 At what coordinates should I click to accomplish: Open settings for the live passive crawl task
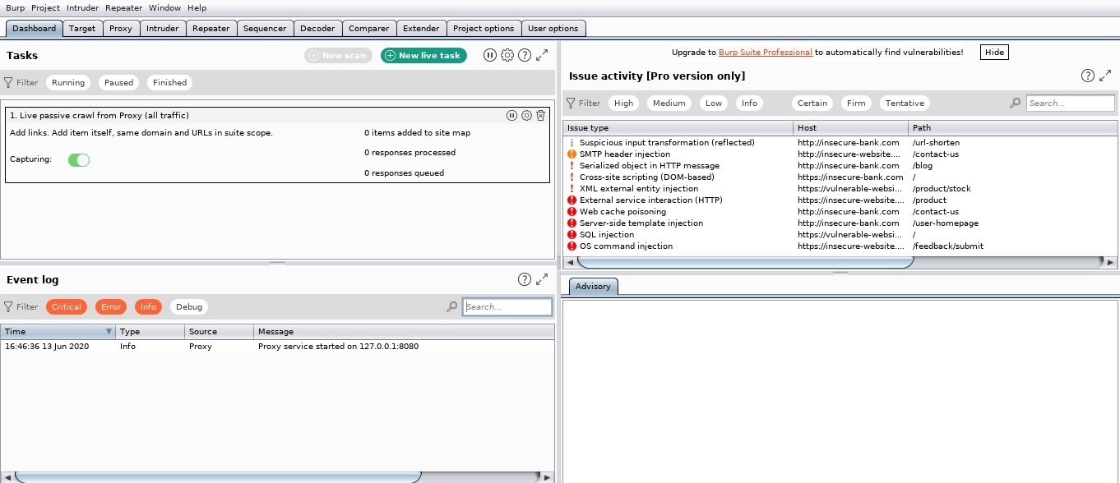[526, 116]
